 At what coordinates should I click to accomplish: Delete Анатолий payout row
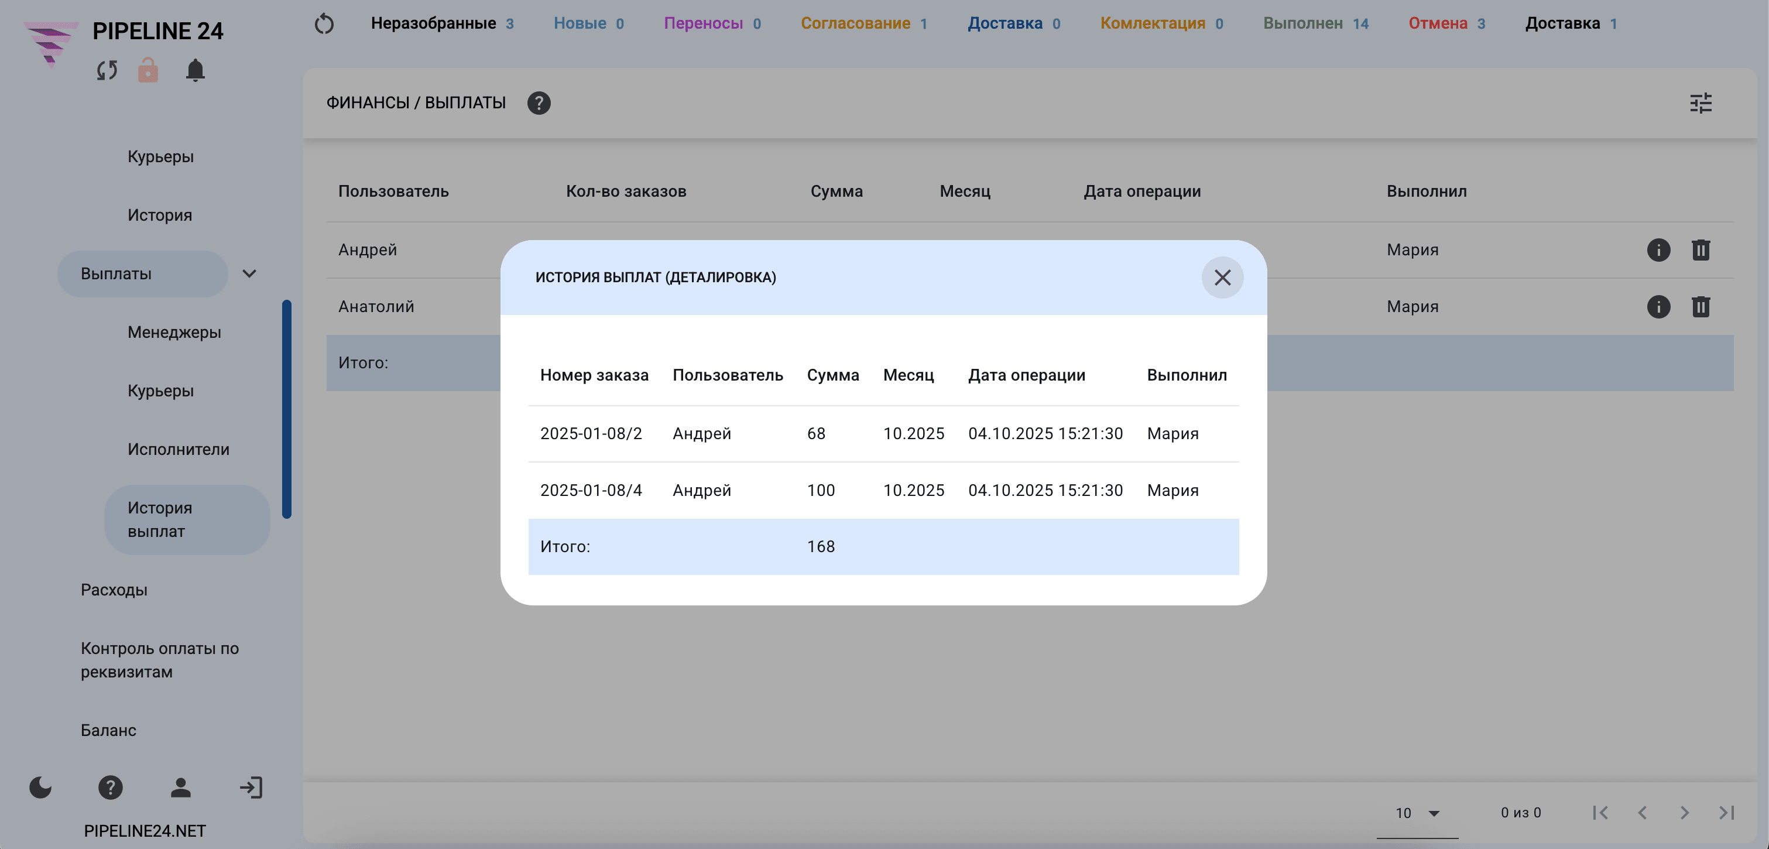pos(1701,306)
